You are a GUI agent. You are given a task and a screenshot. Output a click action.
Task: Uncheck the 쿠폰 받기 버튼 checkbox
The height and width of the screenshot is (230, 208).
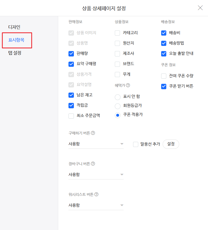tap(164, 86)
